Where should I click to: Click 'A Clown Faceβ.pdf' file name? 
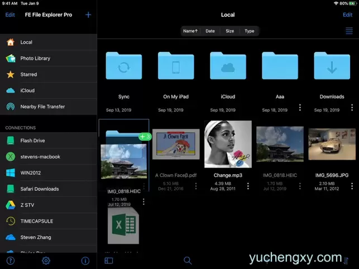point(176,175)
